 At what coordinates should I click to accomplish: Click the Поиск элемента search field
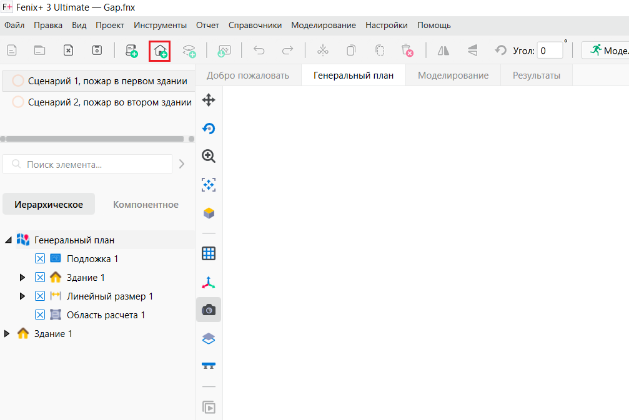pos(87,164)
